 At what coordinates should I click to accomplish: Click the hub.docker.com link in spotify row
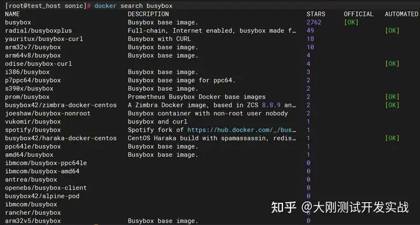pos(242,130)
